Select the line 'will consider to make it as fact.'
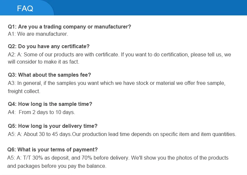Viewport: 247px width, 175px height. [x=43, y=62]
